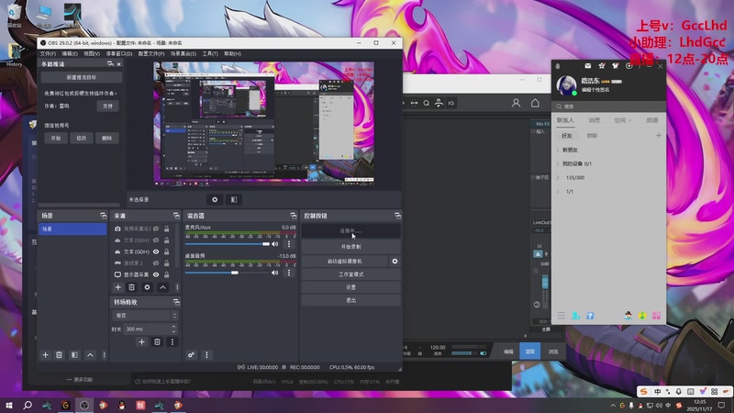Click 开始录制 to start recording
The width and height of the screenshot is (734, 413).
pyautogui.click(x=350, y=247)
